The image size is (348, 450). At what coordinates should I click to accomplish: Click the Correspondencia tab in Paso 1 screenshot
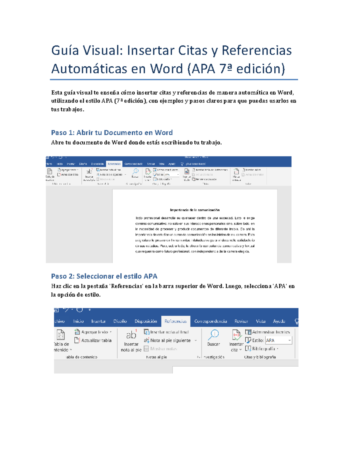133,164
